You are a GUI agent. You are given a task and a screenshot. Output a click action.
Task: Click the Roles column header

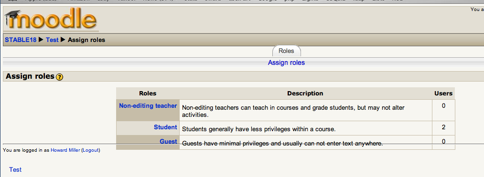point(148,93)
